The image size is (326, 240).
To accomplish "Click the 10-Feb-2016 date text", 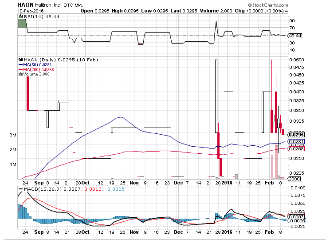I will [x=30, y=11].
